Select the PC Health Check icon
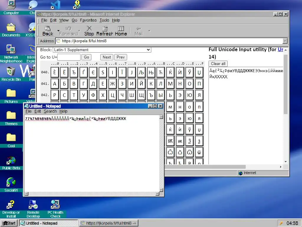 [x=55, y=209]
